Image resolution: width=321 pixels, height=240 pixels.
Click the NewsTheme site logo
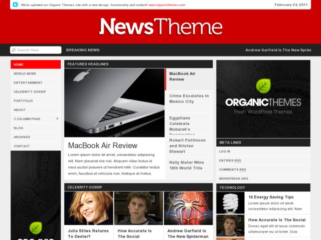[160, 26]
